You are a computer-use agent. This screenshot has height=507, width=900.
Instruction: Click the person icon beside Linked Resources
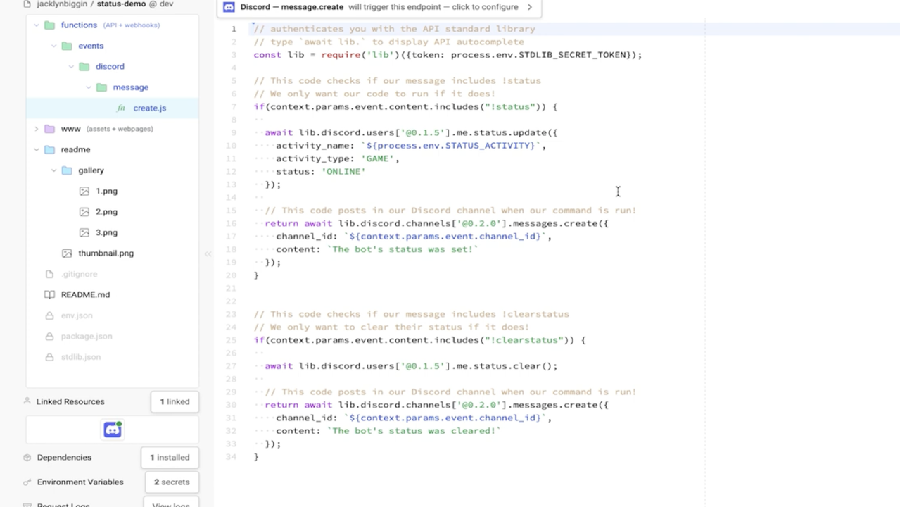click(27, 401)
